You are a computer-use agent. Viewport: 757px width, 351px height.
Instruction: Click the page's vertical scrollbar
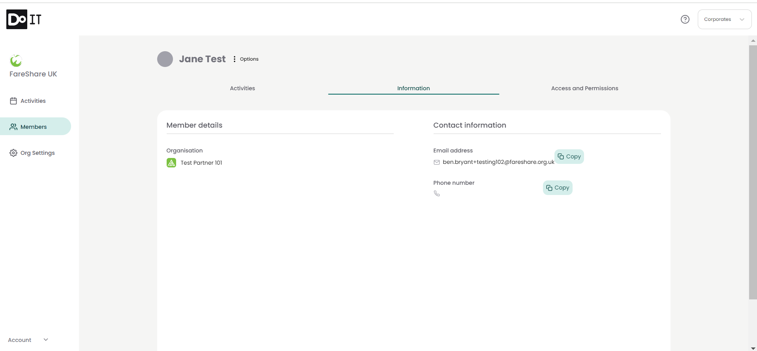click(753, 173)
